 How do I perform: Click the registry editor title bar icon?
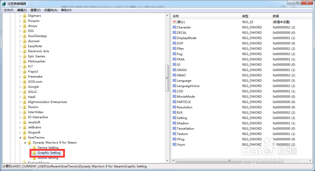point(4,3)
